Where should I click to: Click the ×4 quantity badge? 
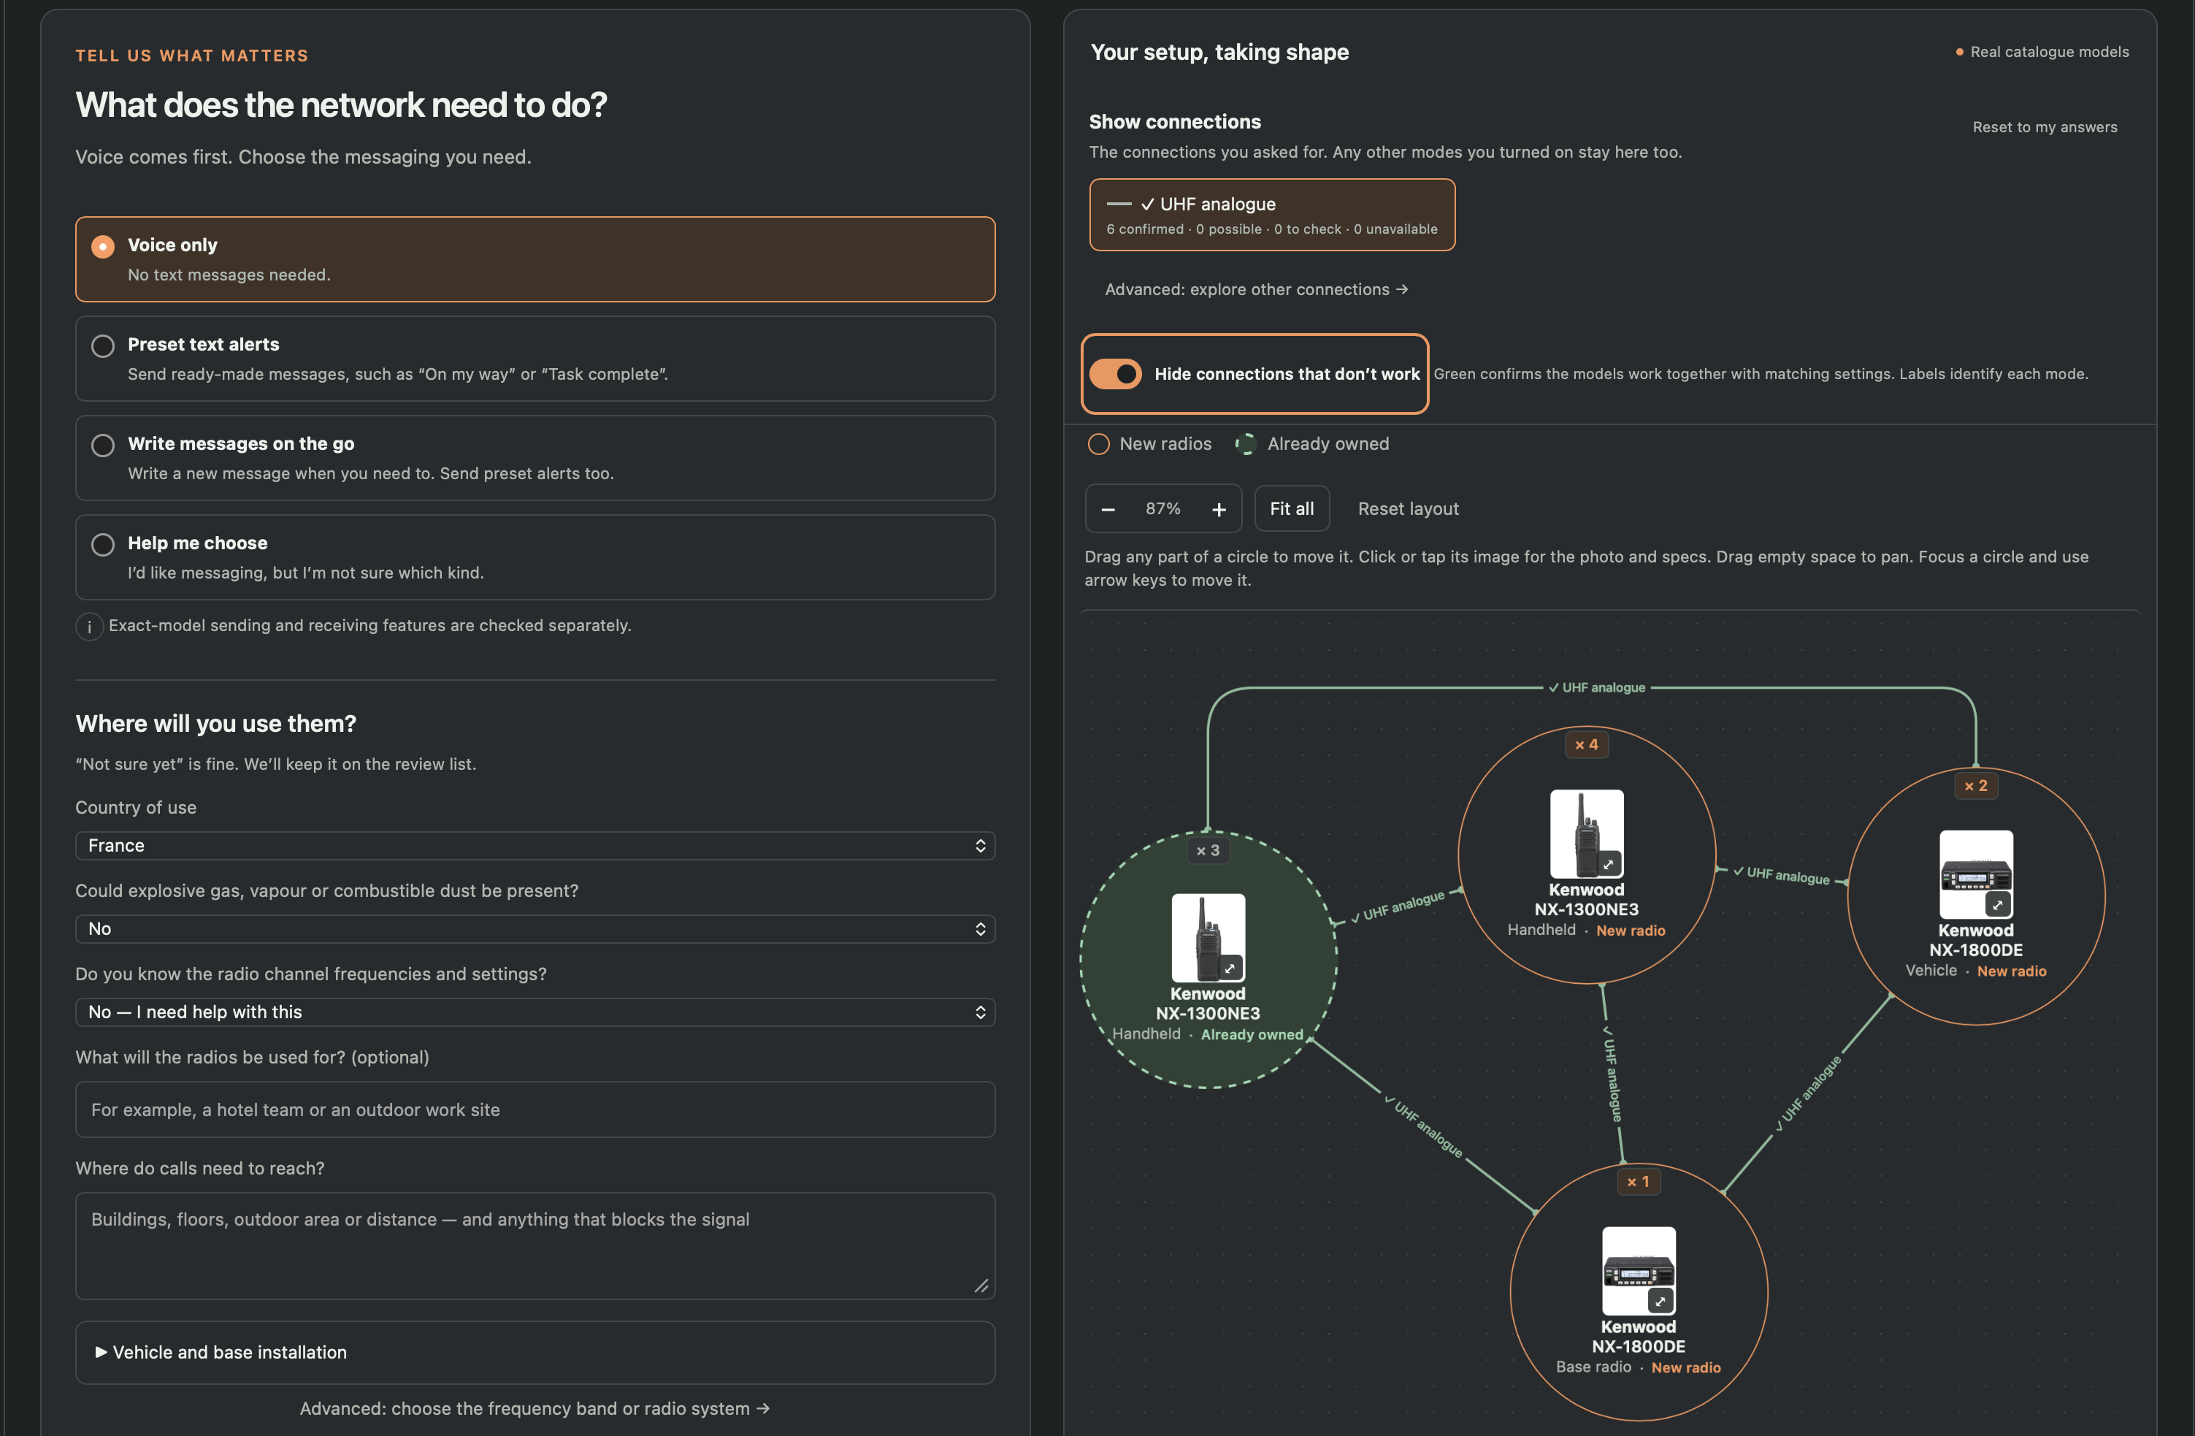1586,744
